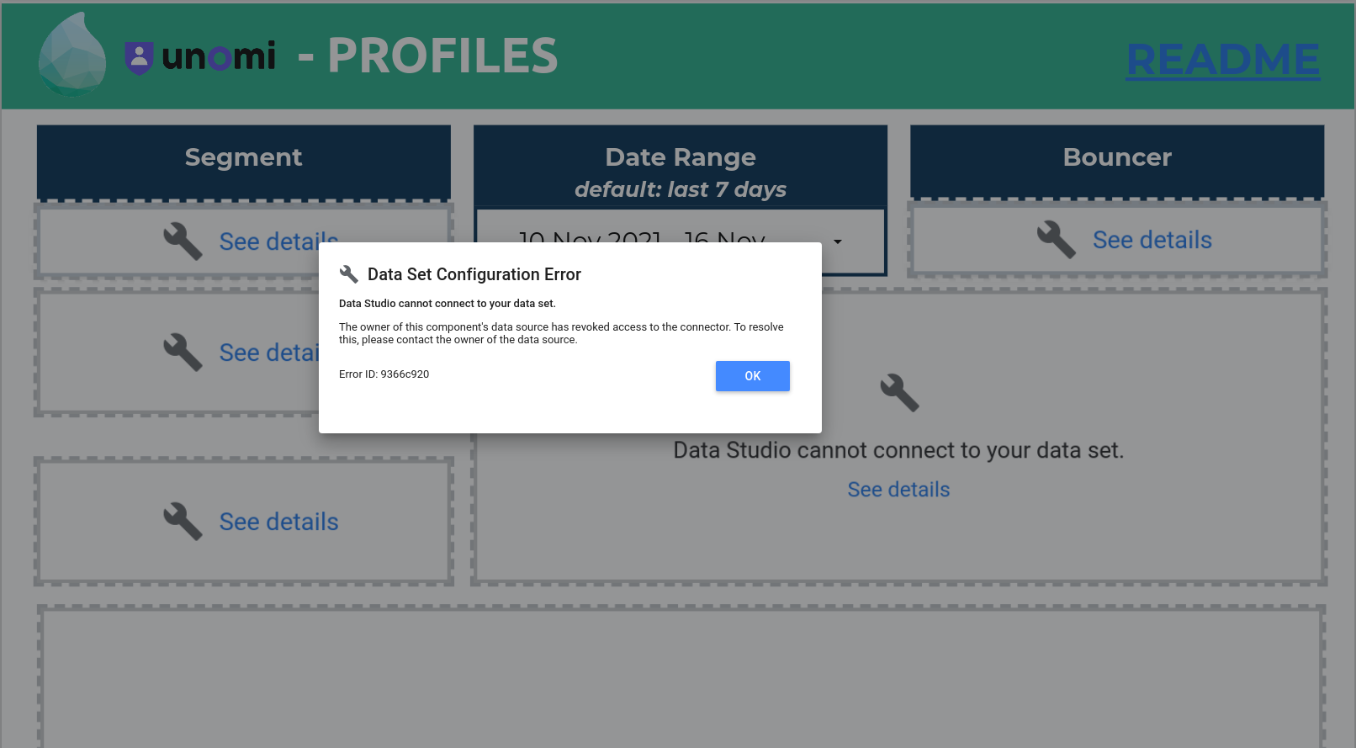Click the Segment header box
The height and width of the screenshot is (748, 1356).
click(244, 162)
